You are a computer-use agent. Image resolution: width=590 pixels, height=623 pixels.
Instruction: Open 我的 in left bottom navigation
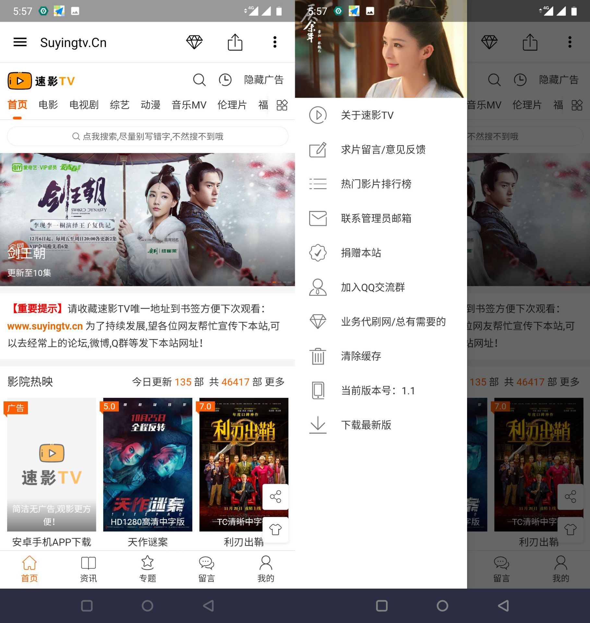click(x=266, y=569)
